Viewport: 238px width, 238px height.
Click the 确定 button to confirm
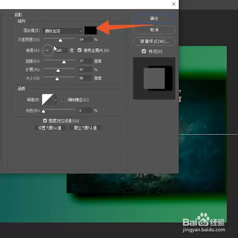point(154,18)
